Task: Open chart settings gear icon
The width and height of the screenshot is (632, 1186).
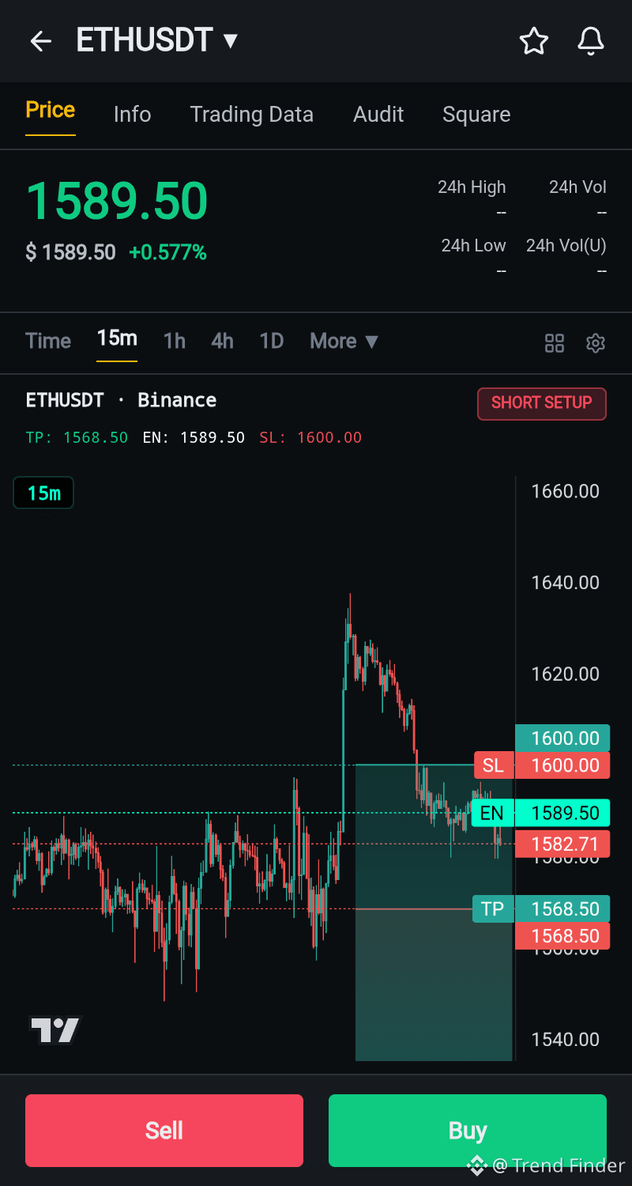Action: pos(596,343)
